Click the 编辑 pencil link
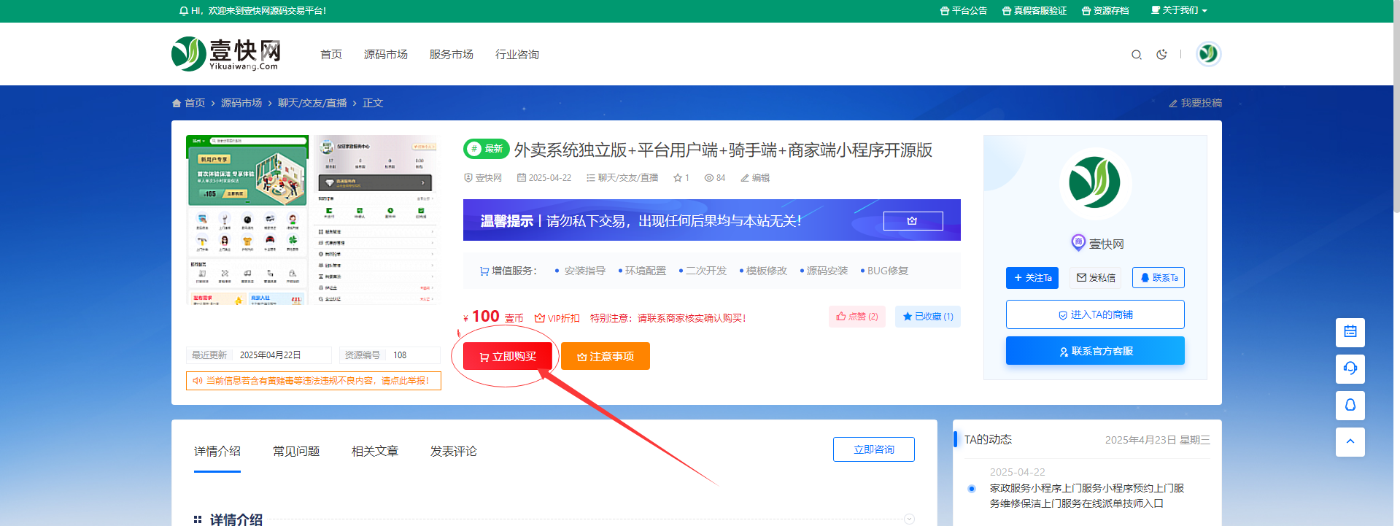Image resolution: width=1400 pixels, height=526 pixels. click(x=755, y=178)
